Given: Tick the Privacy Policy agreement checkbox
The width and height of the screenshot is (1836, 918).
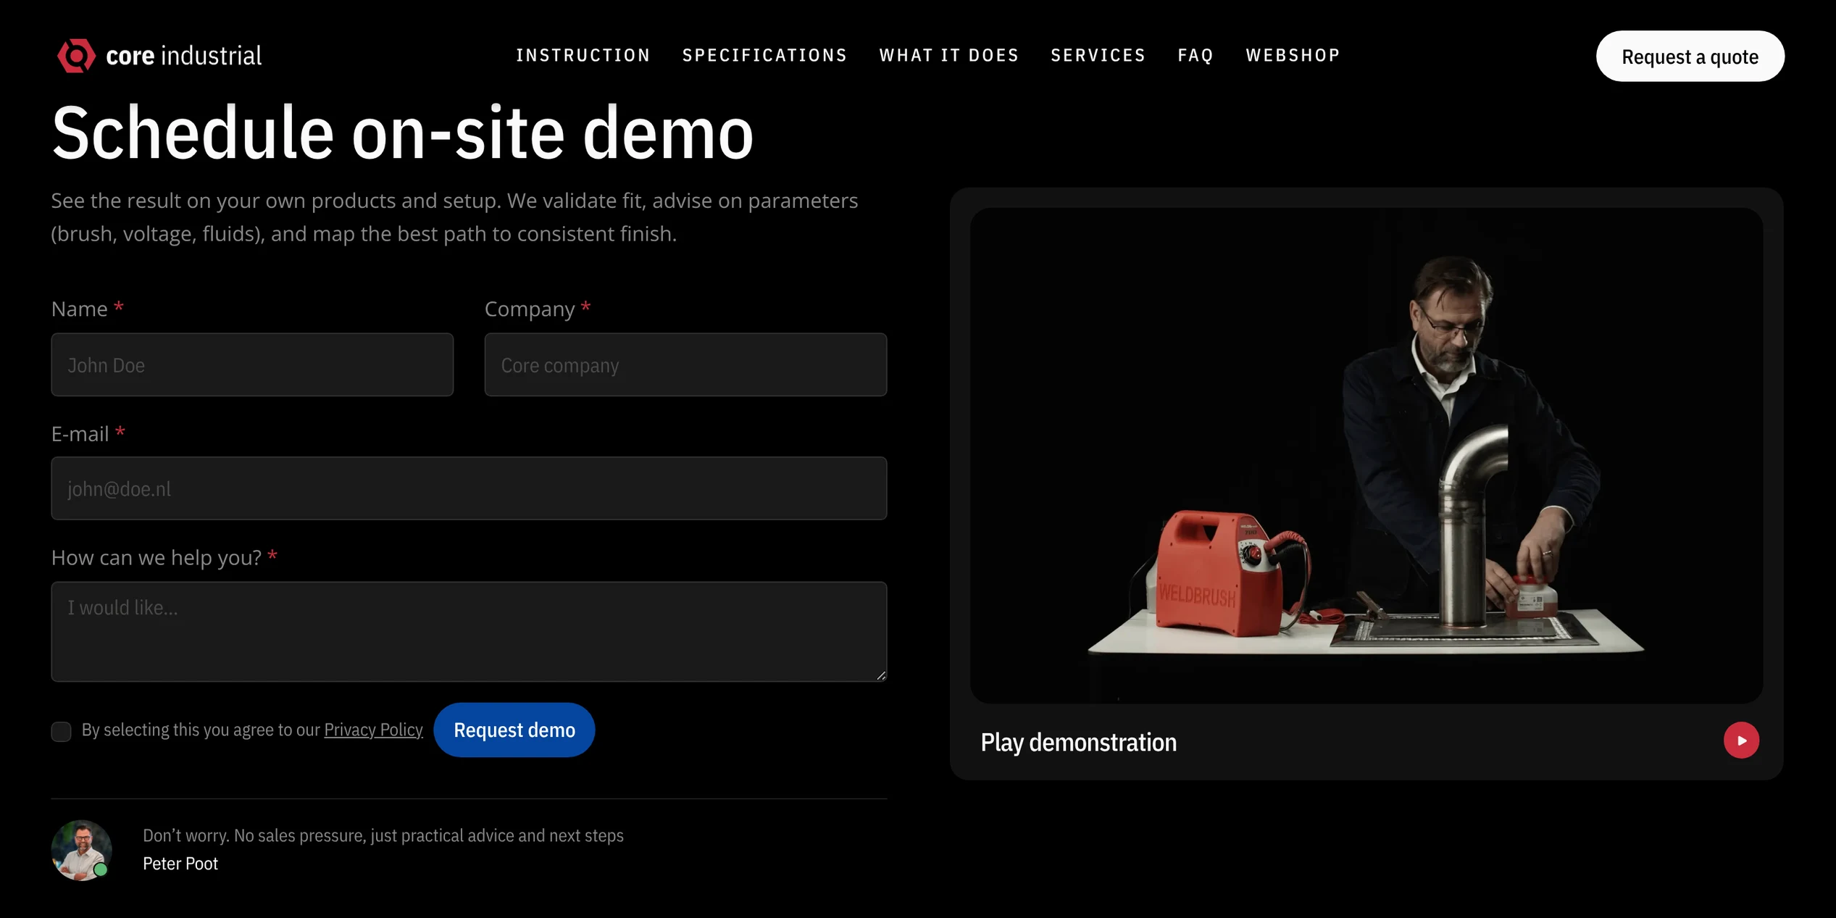Looking at the screenshot, I should (62, 731).
